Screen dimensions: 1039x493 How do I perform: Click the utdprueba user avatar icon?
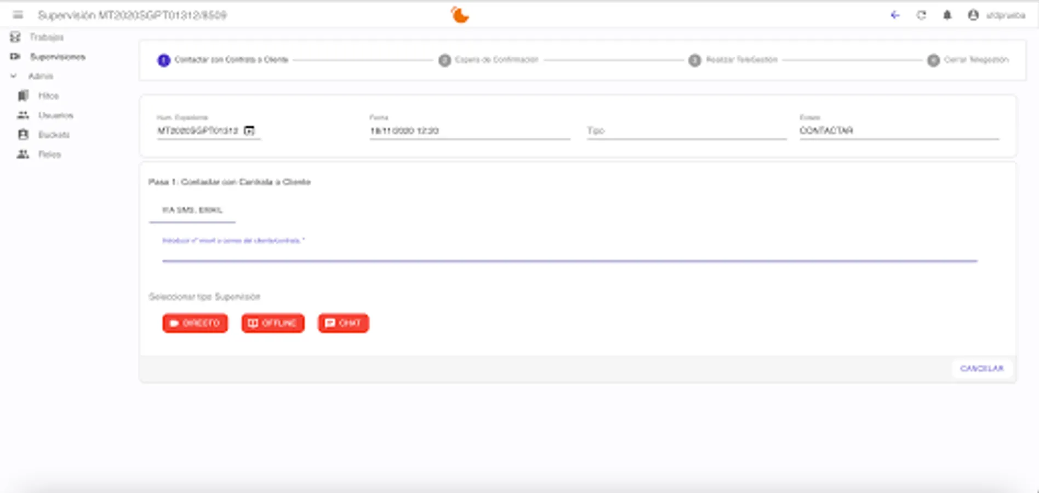(974, 15)
